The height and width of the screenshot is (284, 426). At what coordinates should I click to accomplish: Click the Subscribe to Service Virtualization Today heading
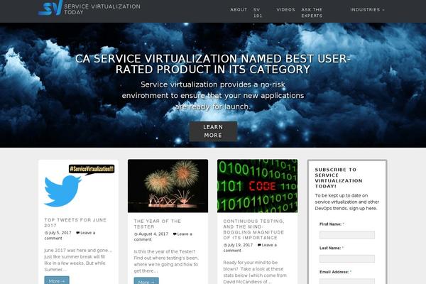339,178
